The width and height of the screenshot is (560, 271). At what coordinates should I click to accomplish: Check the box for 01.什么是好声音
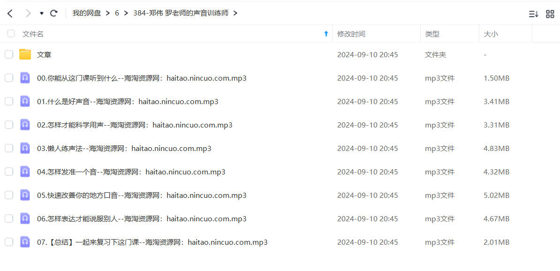[x=9, y=101]
